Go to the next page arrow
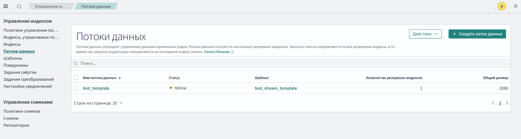Screen dimensions: 521x139 tap(507, 103)
